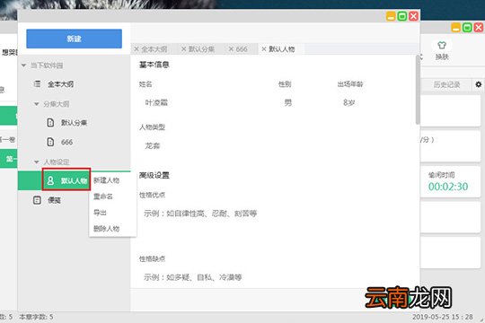485x323 pixels.
Task: Maximize the front outline window
Action: (x=402, y=16)
